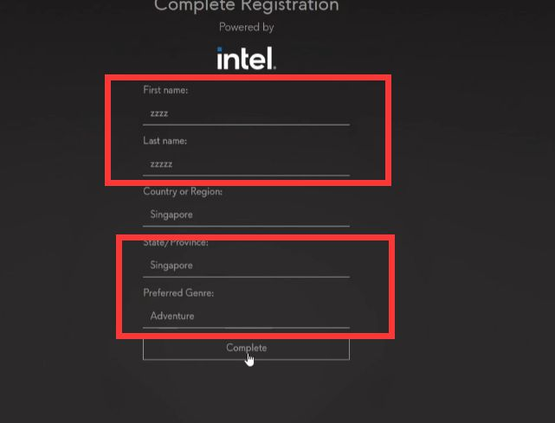Click 'Singapore' value under State/Province

[171, 266]
